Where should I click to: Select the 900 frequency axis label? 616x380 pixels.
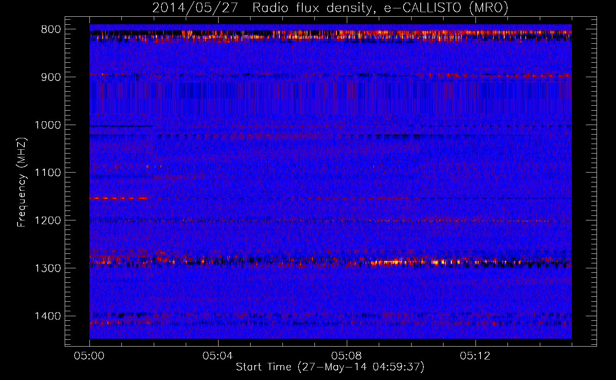point(51,77)
